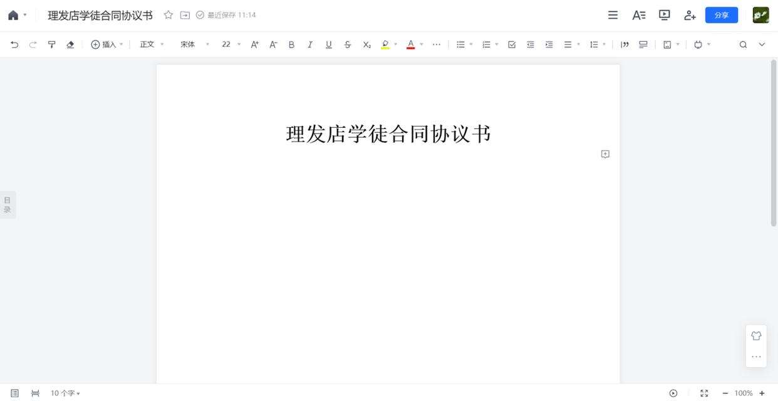Undo the last action
This screenshot has width=778, height=401.
(x=14, y=44)
